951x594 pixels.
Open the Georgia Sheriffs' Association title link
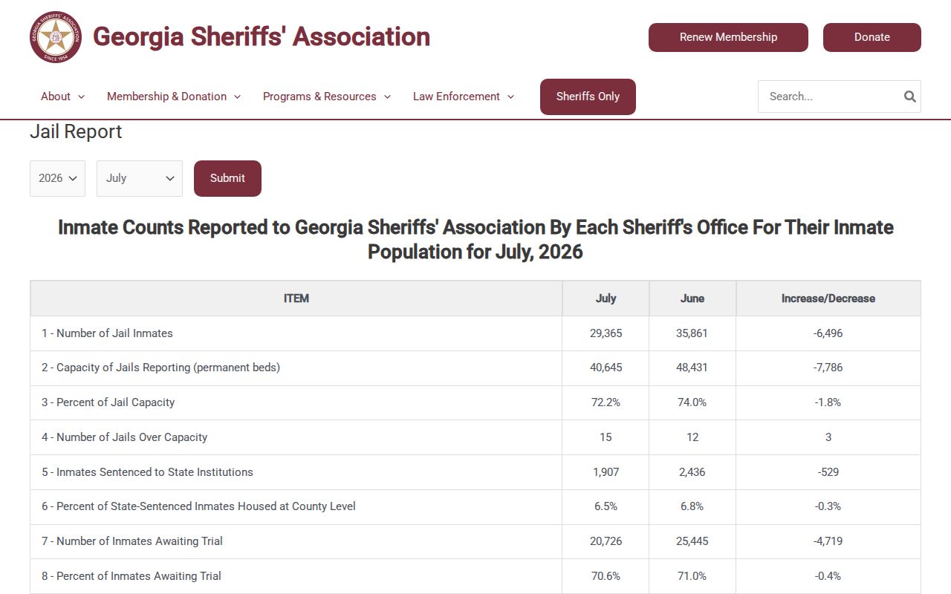click(x=262, y=37)
